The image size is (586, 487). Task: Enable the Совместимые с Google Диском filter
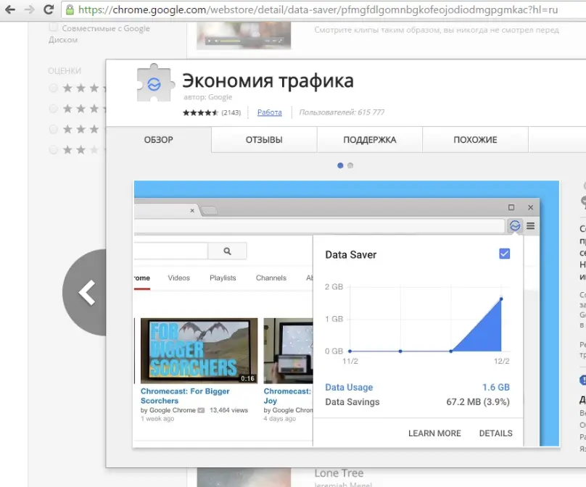coord(53,26)
